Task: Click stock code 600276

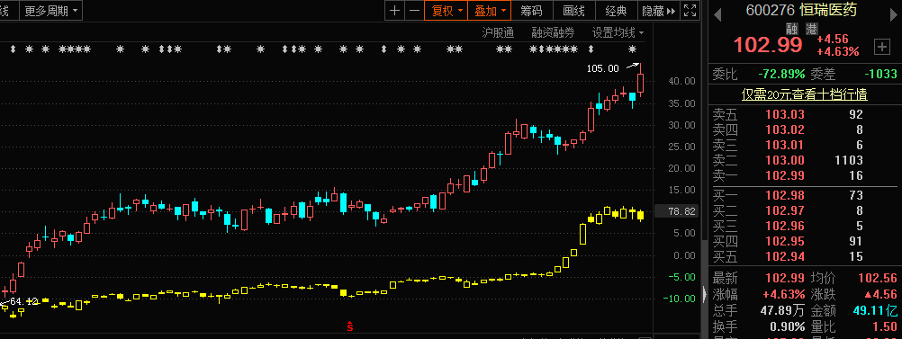Action: click(x=771, y=11)
